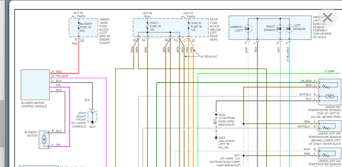
Task: Click the upper left air temperature sensor box
Action: tap(329, 152)
